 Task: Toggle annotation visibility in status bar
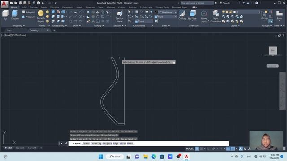click(x=240, y=148)
